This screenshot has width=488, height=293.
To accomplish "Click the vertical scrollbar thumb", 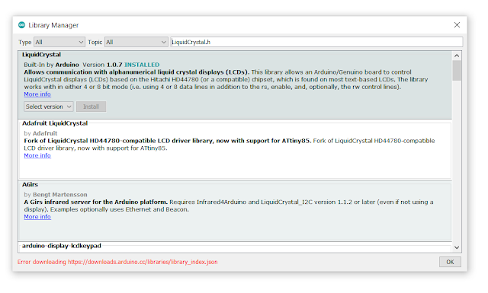I will pos(457,71).
